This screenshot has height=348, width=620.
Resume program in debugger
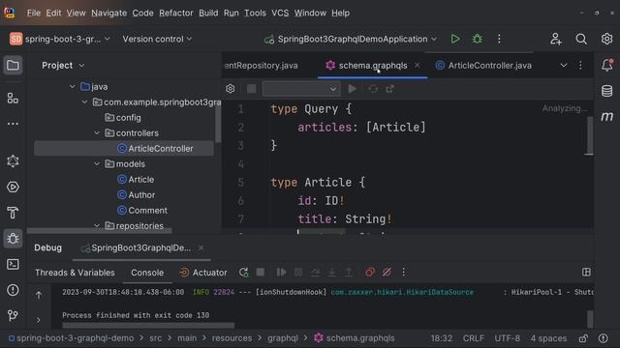(281, 273)
